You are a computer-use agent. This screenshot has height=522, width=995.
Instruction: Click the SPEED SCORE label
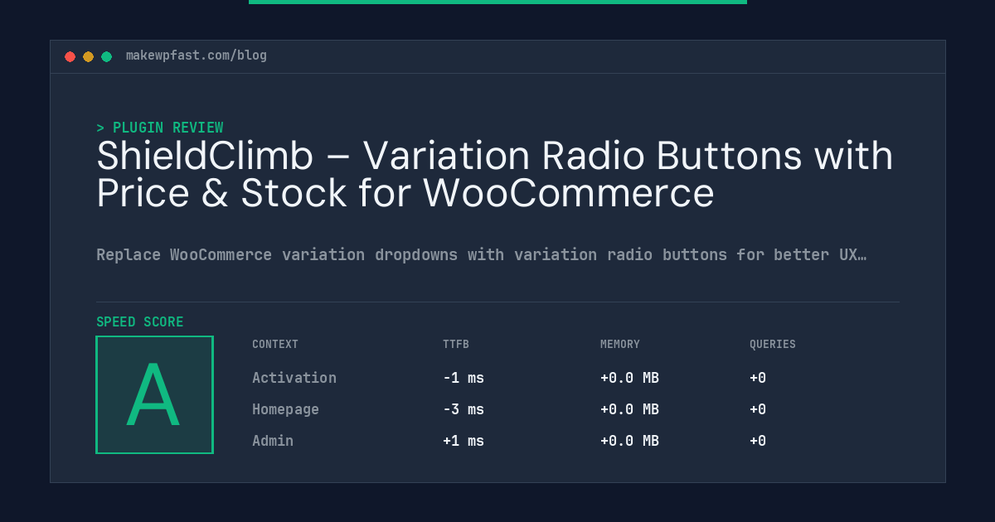click(140, 322)
